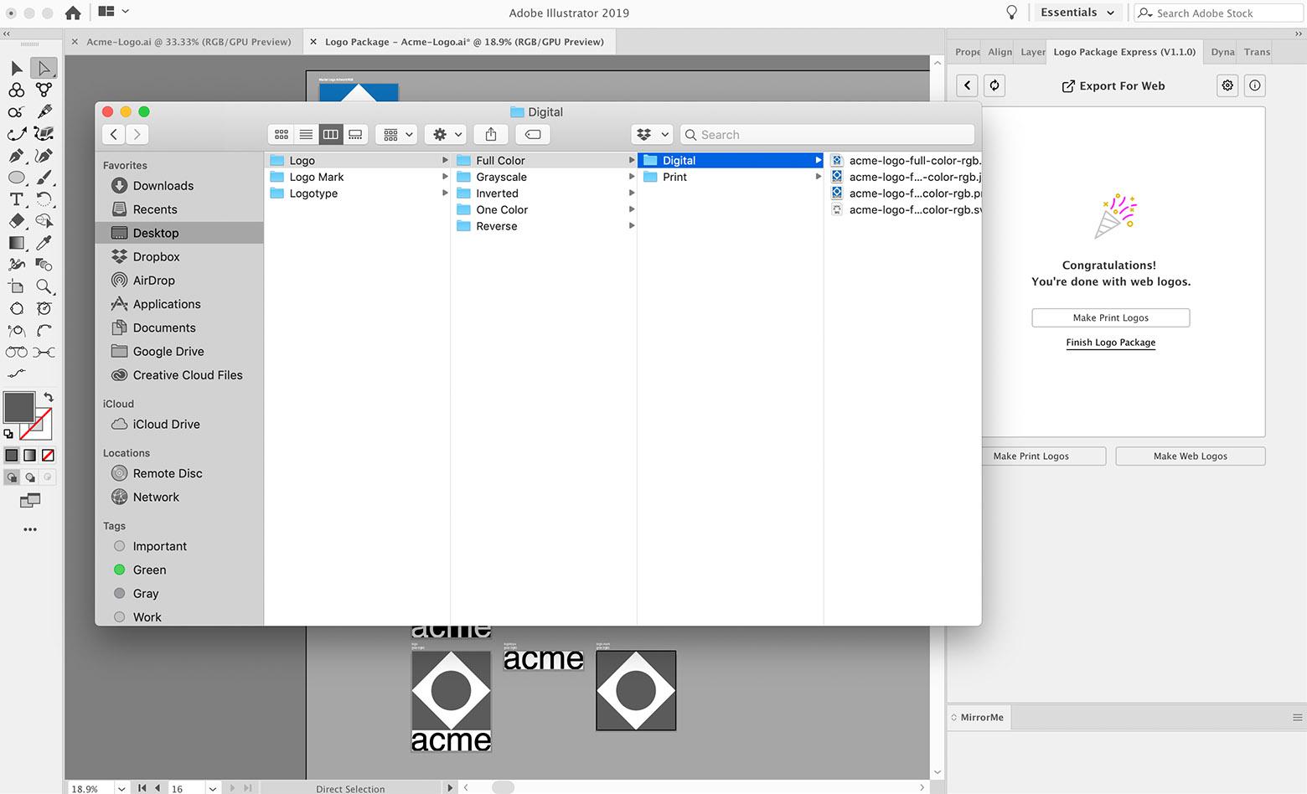The height and width of the screenshot is (794, 1307).
Task: Click the Finder share icon
Action: pyautogui.click(x=491, y=134)
